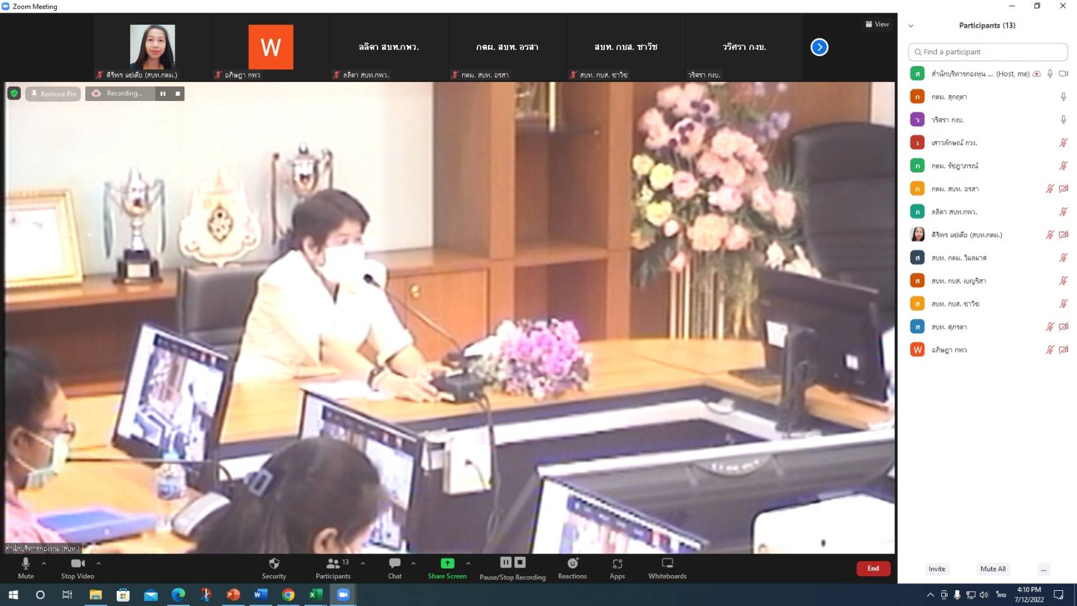The width and height of the screenshot is (1077, 606).
Task: Open File Explorer from taskbar
Action: 95,595
